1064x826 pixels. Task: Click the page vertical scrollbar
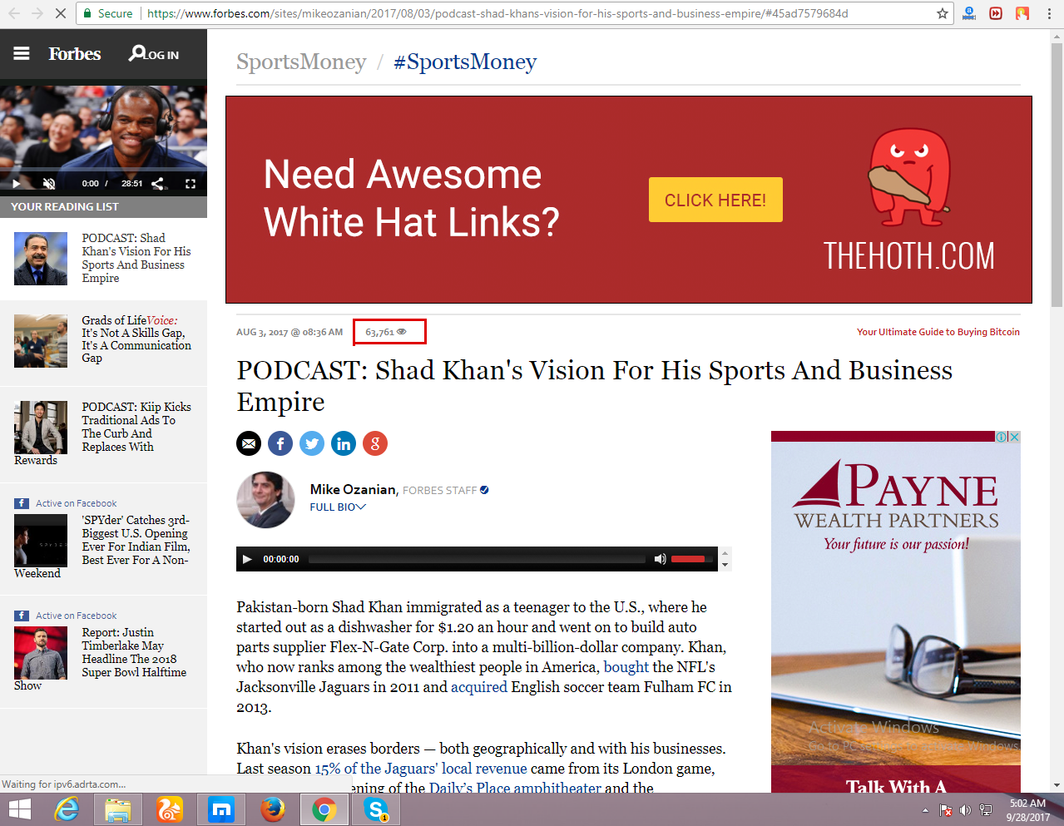(x=1057, y=175)
